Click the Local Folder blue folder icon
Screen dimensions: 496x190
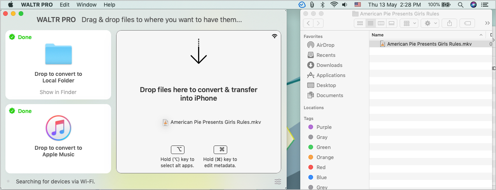58,54
